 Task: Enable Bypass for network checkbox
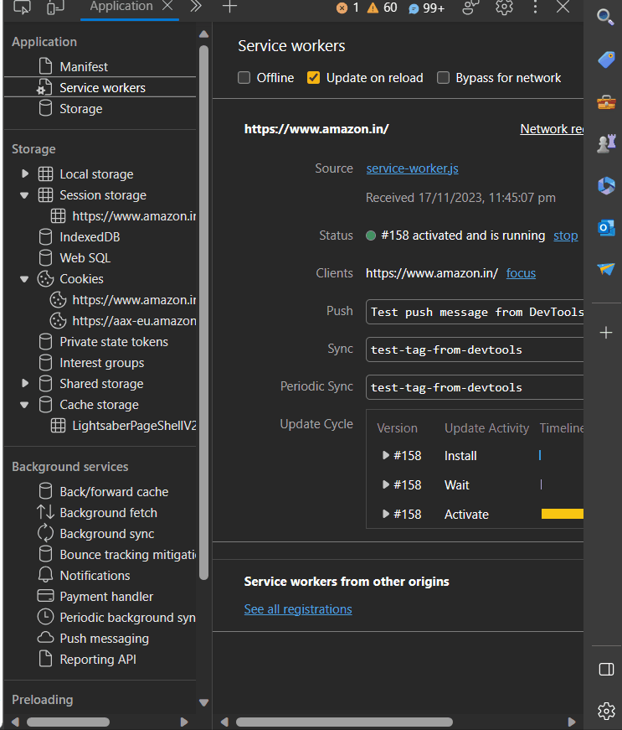click(x=444, y=78)
